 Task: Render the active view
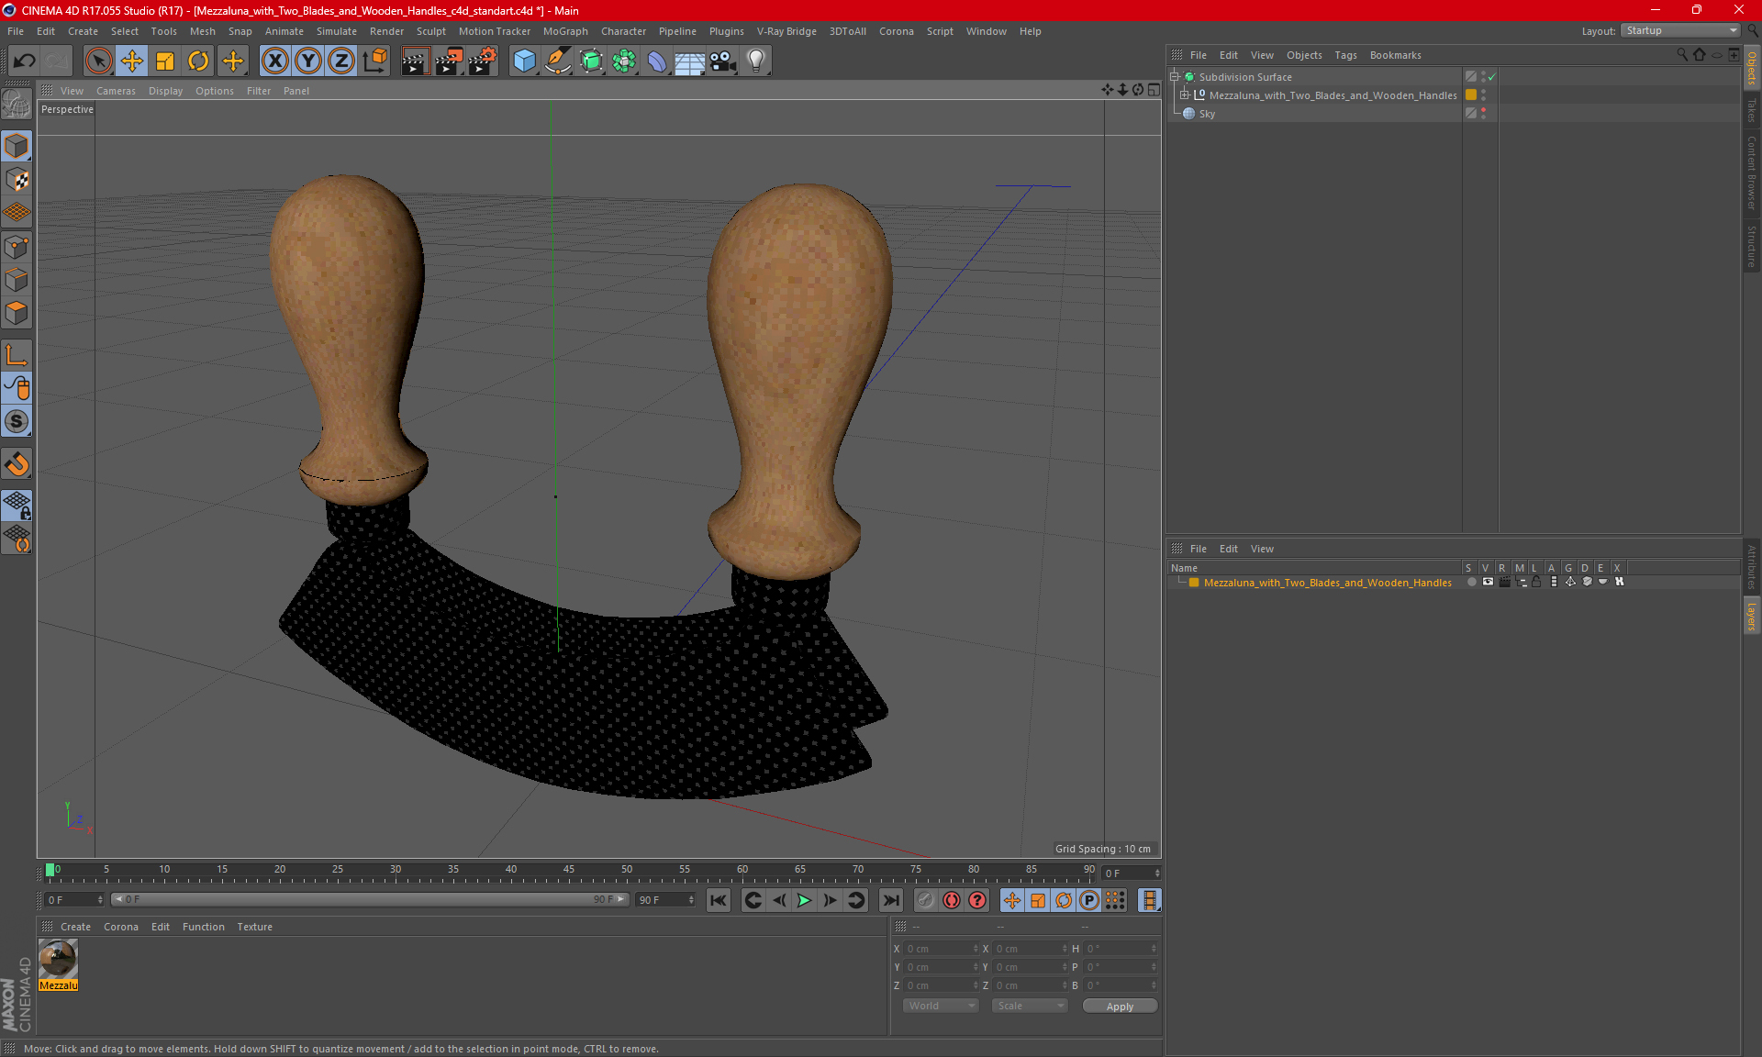click(415, 61)
